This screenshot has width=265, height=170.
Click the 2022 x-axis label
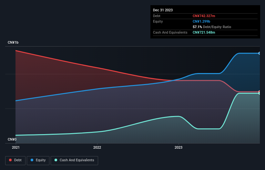point(97,147)
